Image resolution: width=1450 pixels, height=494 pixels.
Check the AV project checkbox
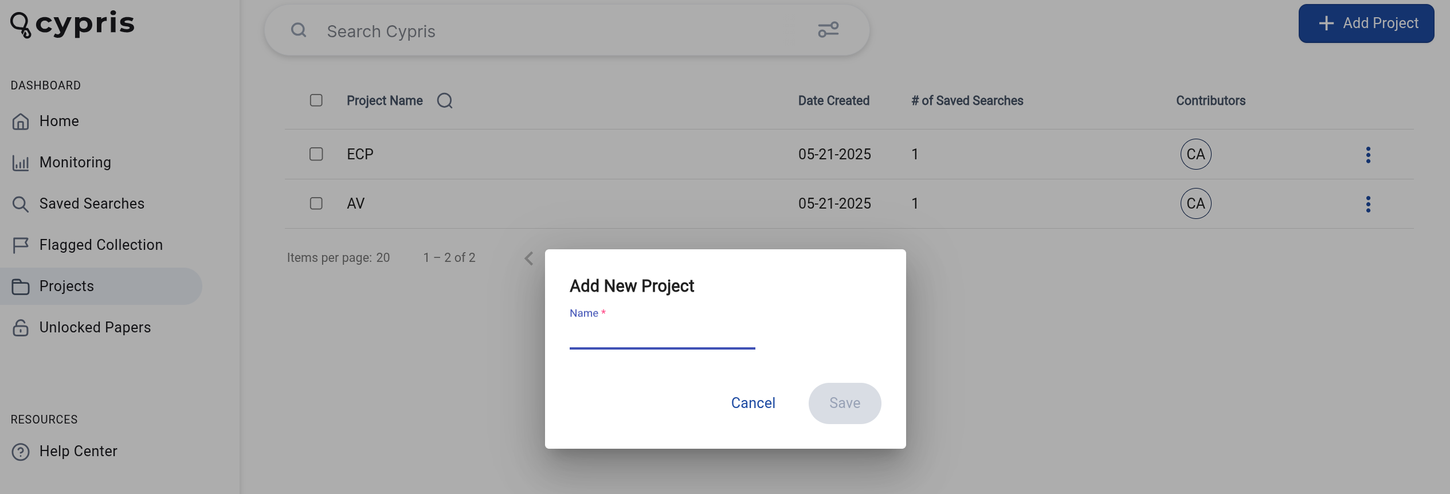316,203
